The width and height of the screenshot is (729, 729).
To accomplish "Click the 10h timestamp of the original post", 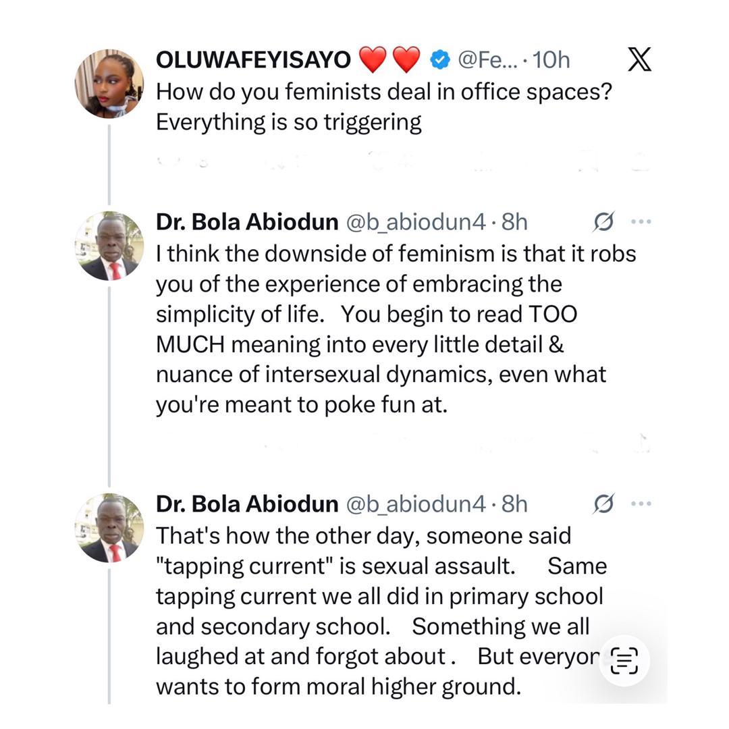I will 551,60.
